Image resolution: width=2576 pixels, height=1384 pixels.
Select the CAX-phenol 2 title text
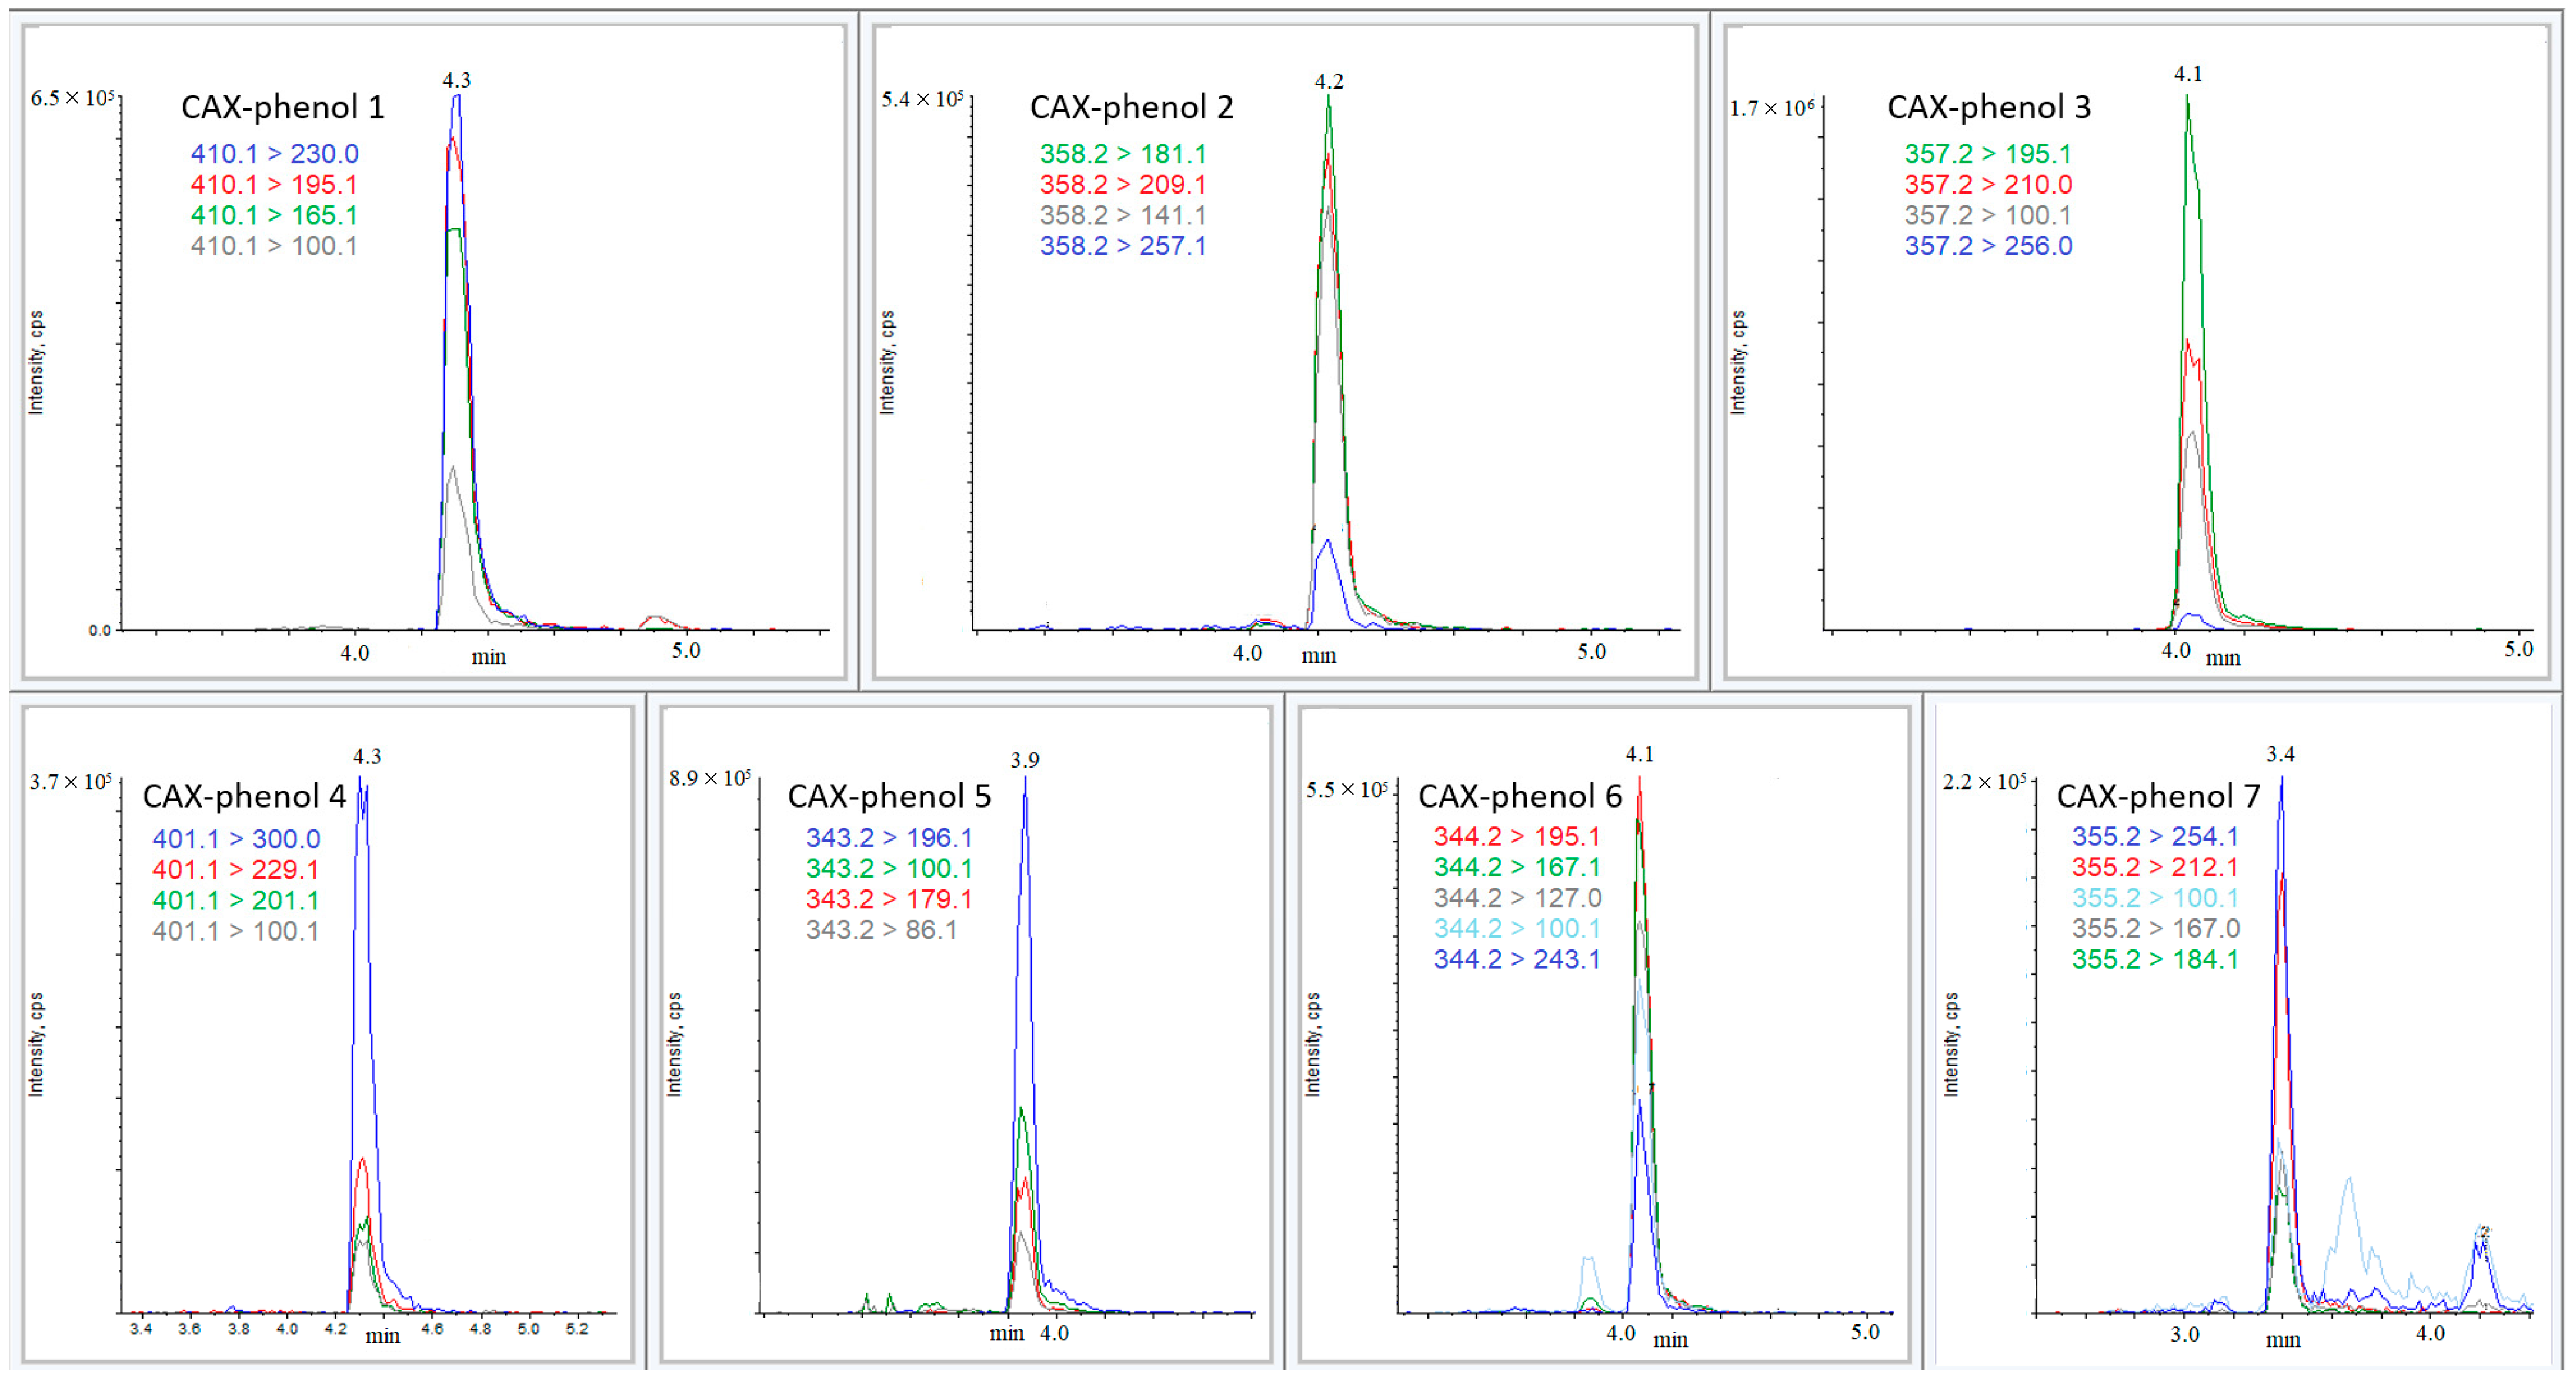click(x=1131, y=107)
